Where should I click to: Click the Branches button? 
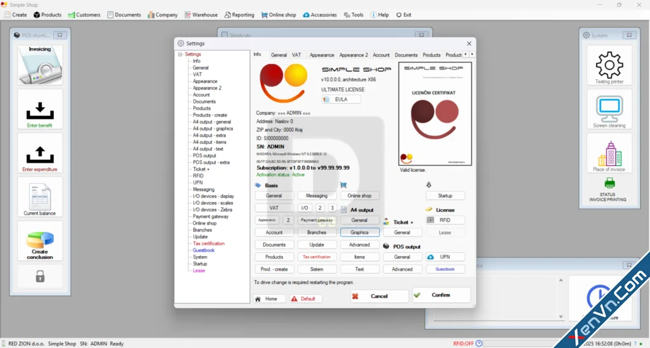click(x=317, y=233)
